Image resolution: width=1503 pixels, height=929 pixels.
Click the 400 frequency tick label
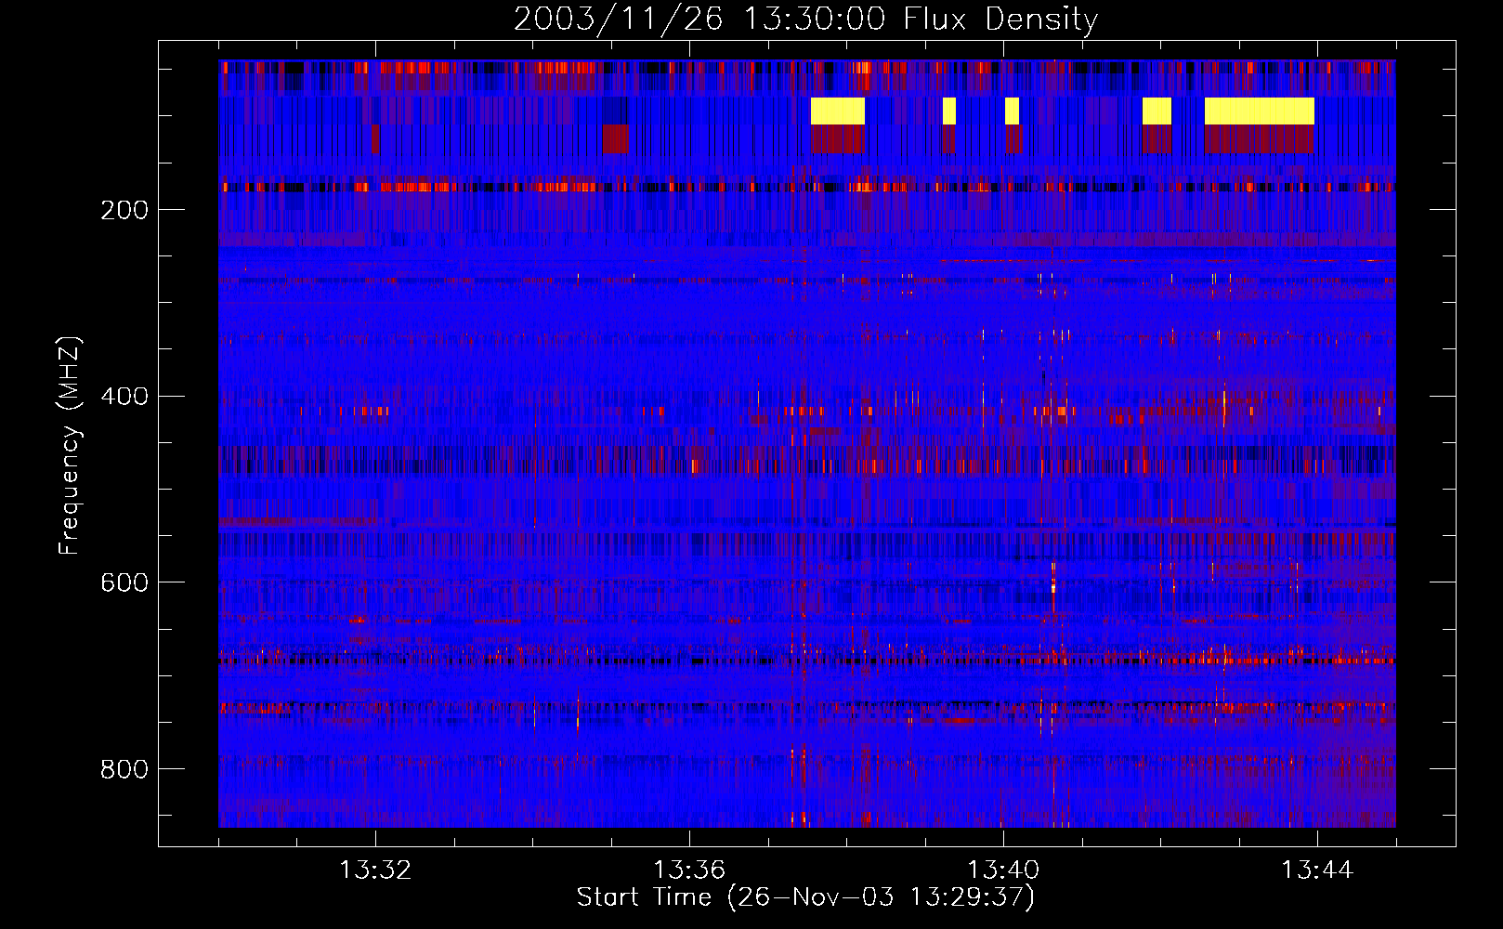coord(124,397)
